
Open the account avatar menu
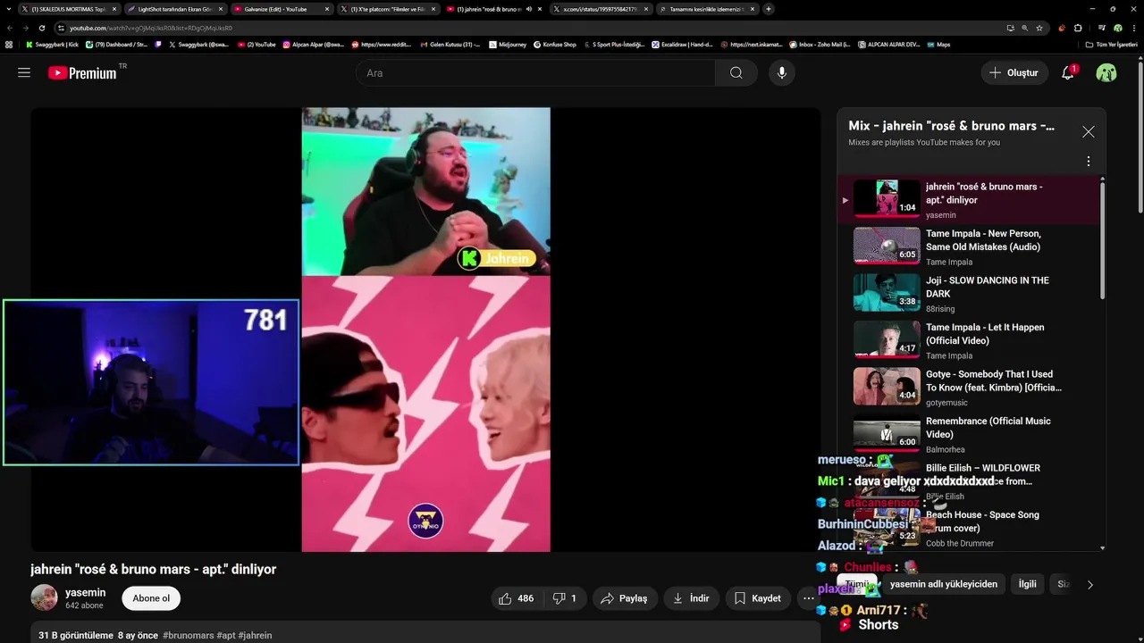[x=1106, y=73]
